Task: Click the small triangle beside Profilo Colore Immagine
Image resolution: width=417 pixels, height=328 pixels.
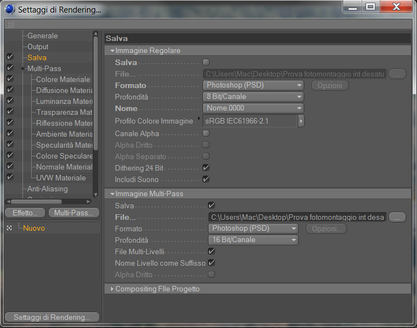Action: click(199, 119)
